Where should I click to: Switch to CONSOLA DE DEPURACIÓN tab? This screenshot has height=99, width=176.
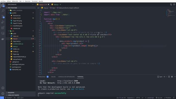pyautogui.click(x=66, y=77)
